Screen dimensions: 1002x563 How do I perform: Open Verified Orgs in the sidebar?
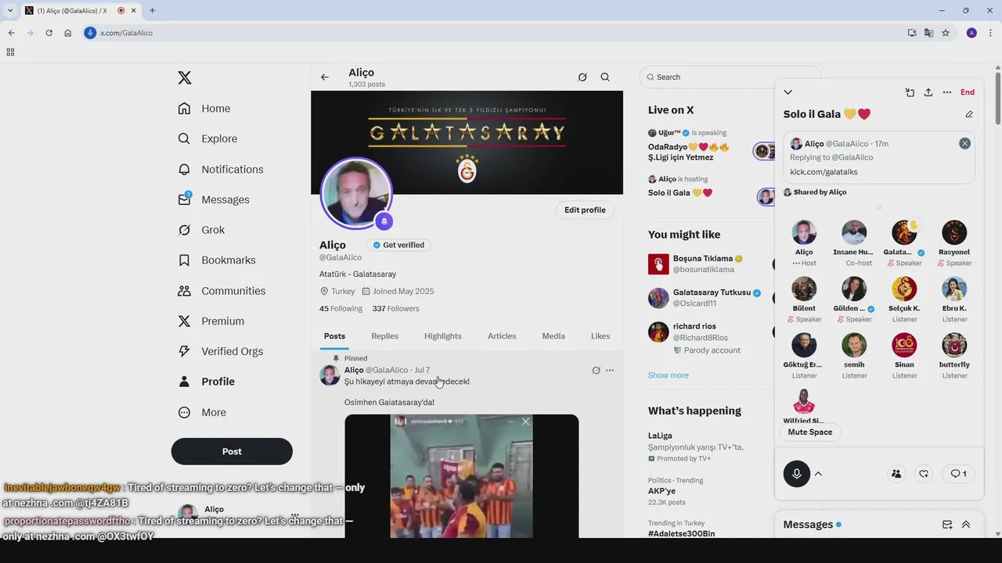(221, 351)
